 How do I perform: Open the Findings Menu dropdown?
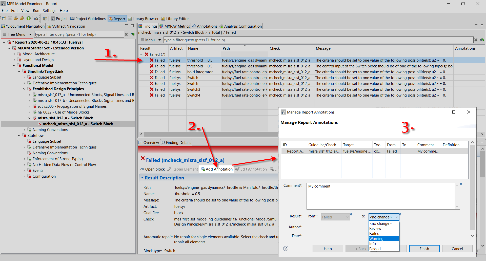tap(151, 40)
